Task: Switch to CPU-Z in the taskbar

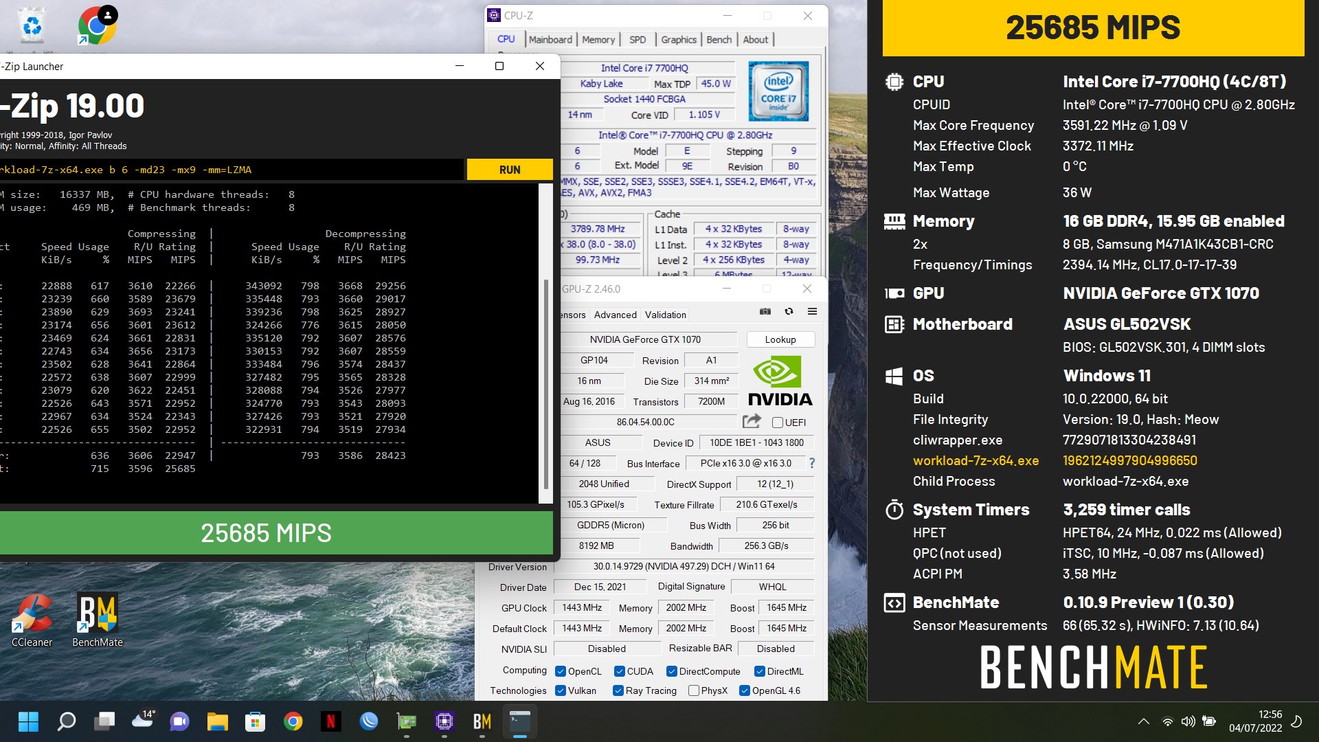Action: 444,721
